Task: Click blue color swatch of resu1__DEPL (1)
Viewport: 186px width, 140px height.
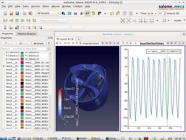Action: (22, 66)
